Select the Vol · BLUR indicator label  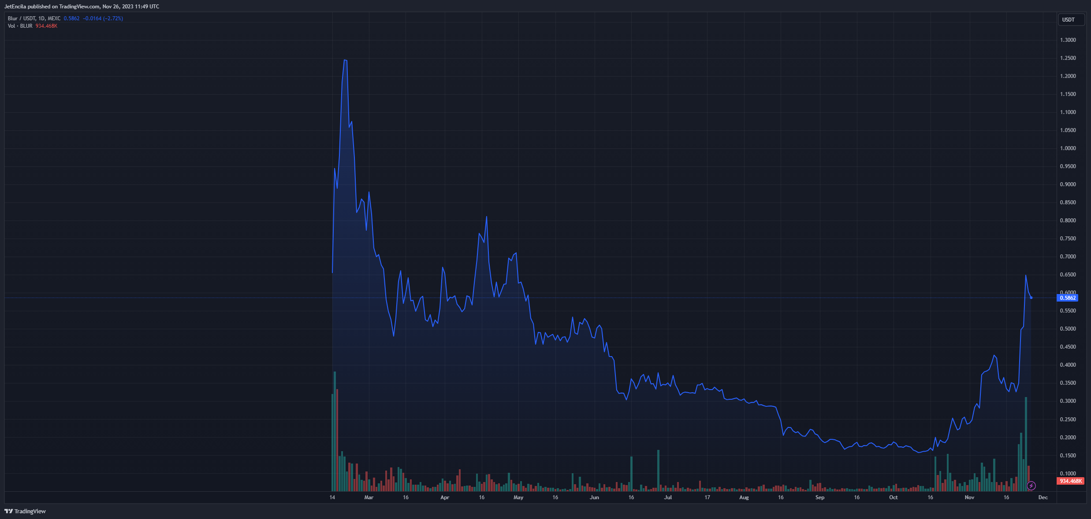20,26
